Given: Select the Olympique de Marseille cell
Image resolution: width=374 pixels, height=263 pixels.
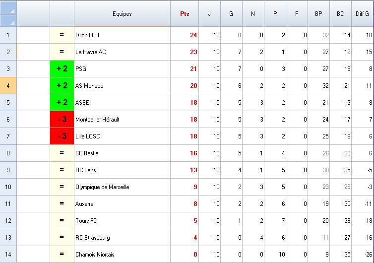Looking at the screenshot, I should pyautogui.click(x=122, y=187).
